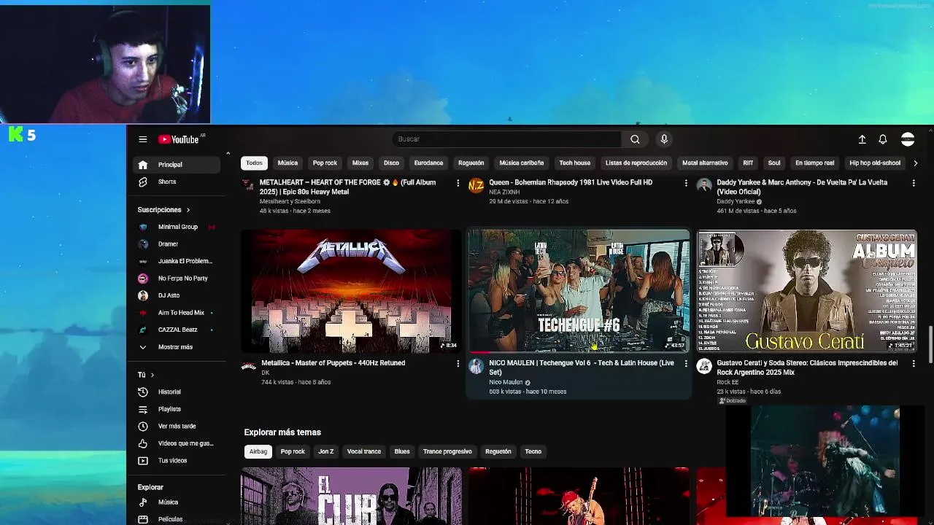
Task: Open Techengue #6 video thumbnail
Action: [579, 292]
